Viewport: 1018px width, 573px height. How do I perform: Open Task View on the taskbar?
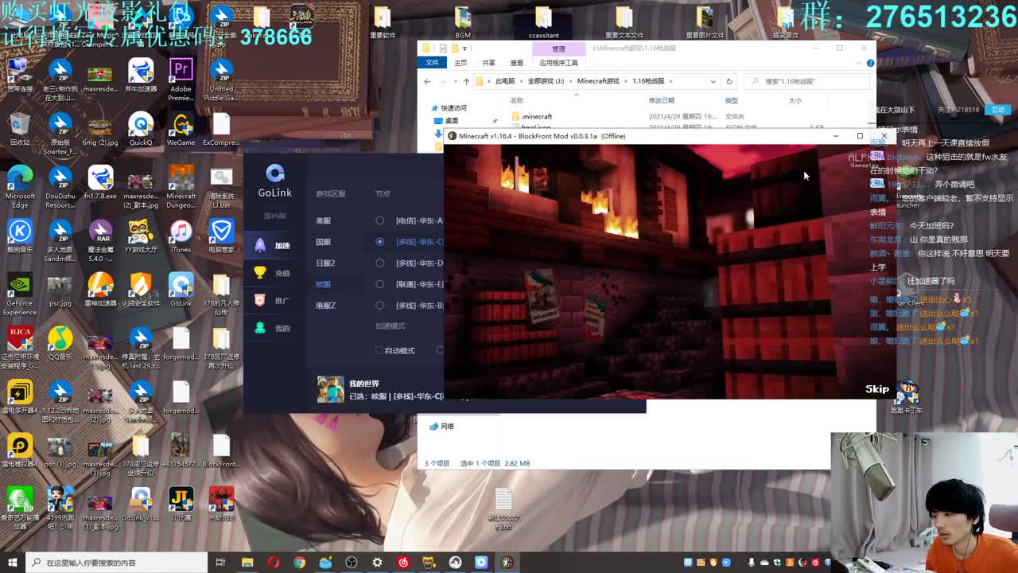(220, 562)
